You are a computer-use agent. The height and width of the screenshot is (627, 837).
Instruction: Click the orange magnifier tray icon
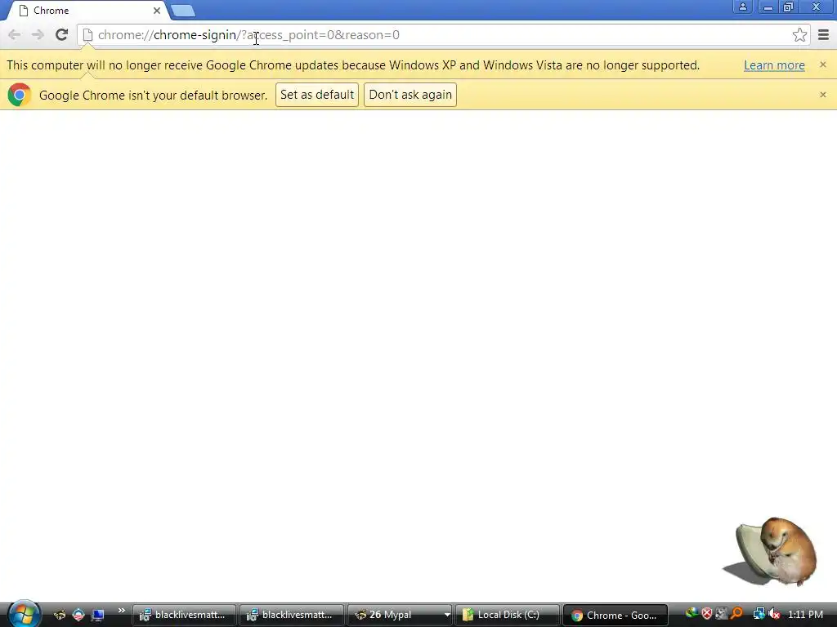coord(736,614)
